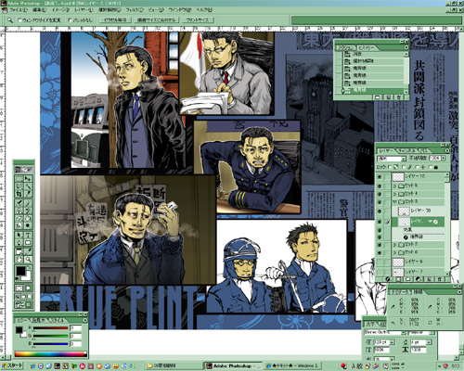The image size is (464, 371).
Task: Click Adobe Photoshop taskbar button
Action: tap(233, 366)
